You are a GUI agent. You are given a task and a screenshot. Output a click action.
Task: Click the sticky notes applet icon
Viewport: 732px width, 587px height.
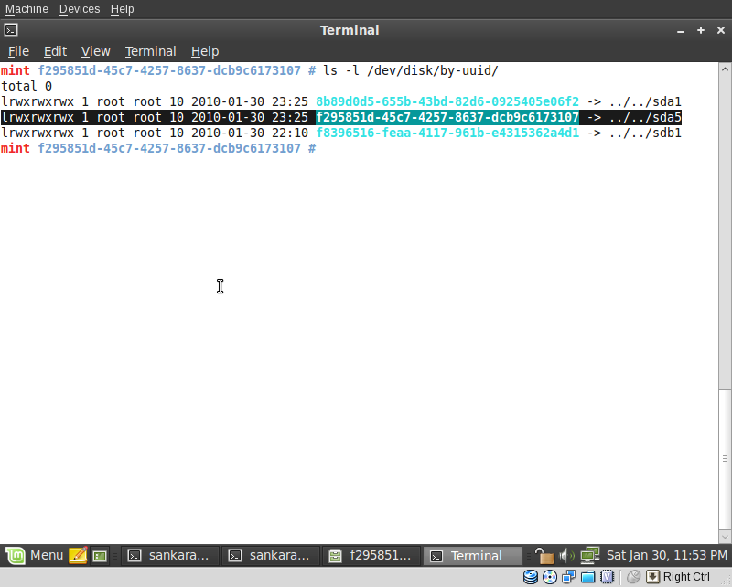[78, 555]
